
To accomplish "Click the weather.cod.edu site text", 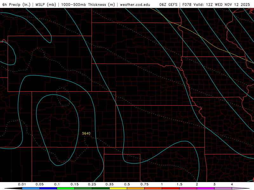I will click(135, 4).
